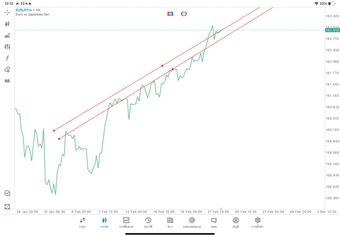Tap the blue-red trade panel icon atop chart

tap(170, 14)
